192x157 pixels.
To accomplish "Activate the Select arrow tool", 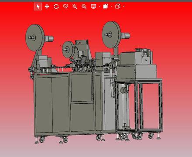I will pos(38,7).
